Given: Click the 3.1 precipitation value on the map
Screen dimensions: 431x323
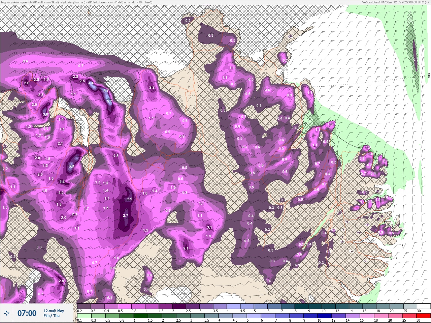Looking at the screenshot, I should click(209, 228).
